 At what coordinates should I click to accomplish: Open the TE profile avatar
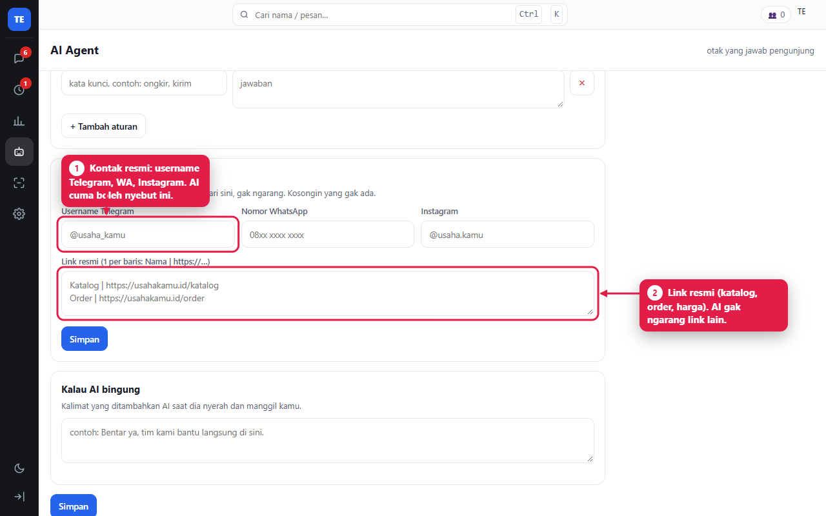pyautogui.click(x=801, y=12)
